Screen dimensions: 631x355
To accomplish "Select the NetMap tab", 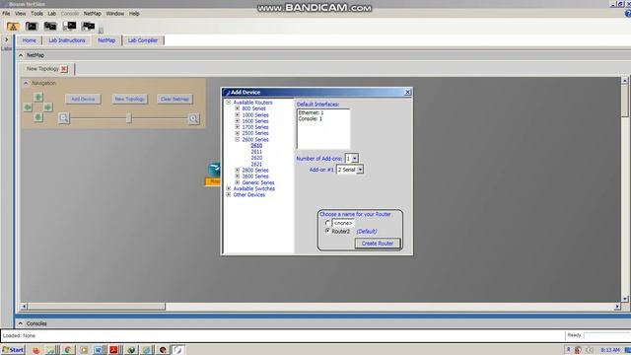I will [106, 40].
